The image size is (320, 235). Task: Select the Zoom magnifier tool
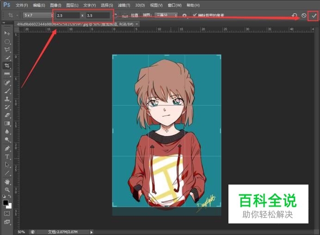(x=7, y=189)
